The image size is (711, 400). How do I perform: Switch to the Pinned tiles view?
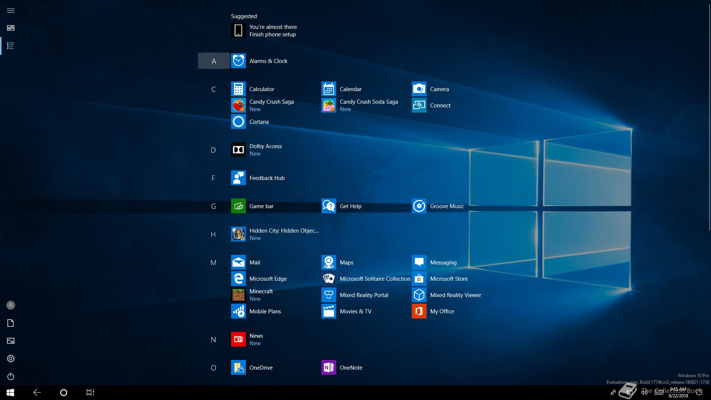pos(11,28)
